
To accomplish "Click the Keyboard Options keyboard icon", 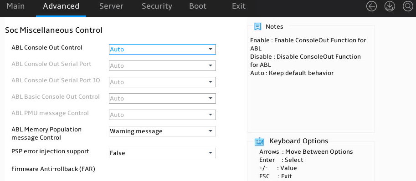I will 259,141.
